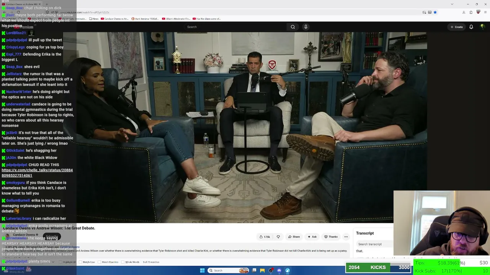Click the Thanks button under the video
The width and height of the screenshot is (490, 275).
coord(331,237)
